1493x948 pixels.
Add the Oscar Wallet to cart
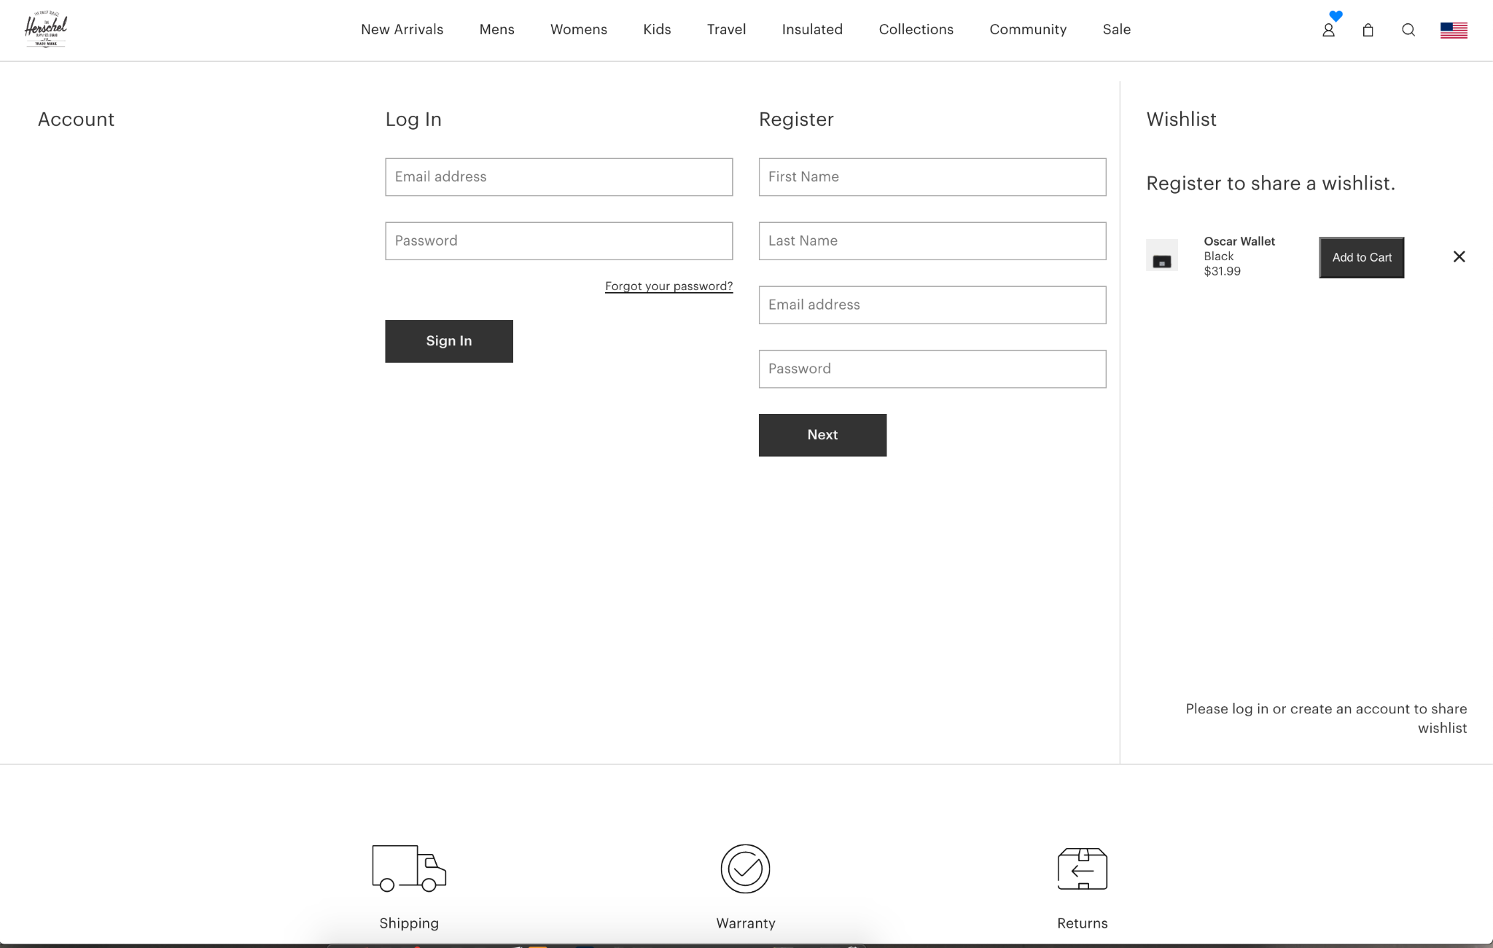[x=1360, y=257]
